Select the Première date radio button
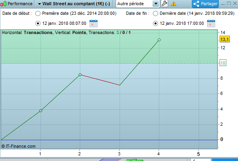 click(x=38, y=14)
